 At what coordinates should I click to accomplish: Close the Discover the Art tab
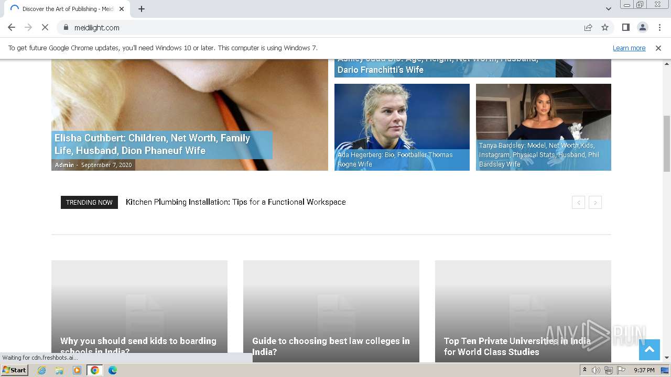click(x=122, y=9)
